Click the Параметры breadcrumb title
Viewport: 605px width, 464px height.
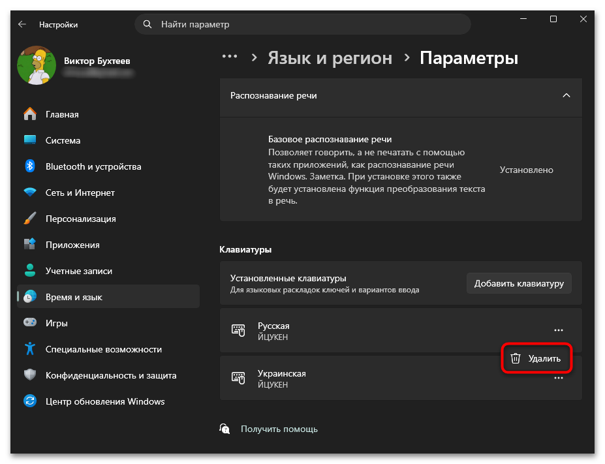pos(469,58)
